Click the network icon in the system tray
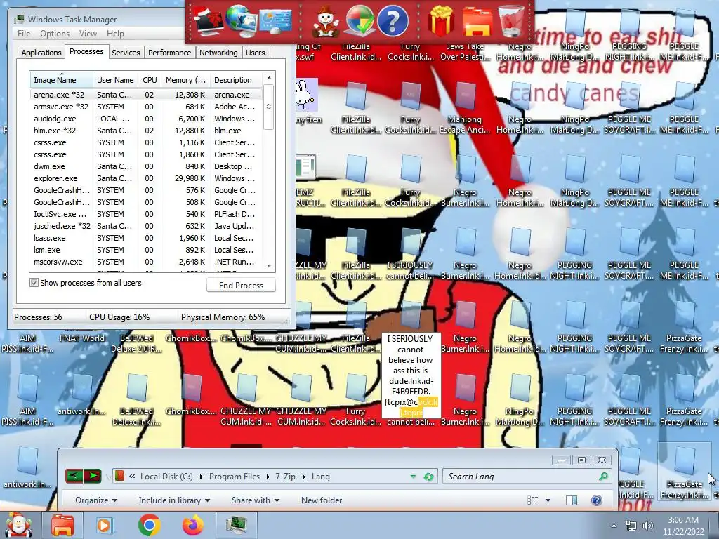Screen dimensions: 719x539 631,526
